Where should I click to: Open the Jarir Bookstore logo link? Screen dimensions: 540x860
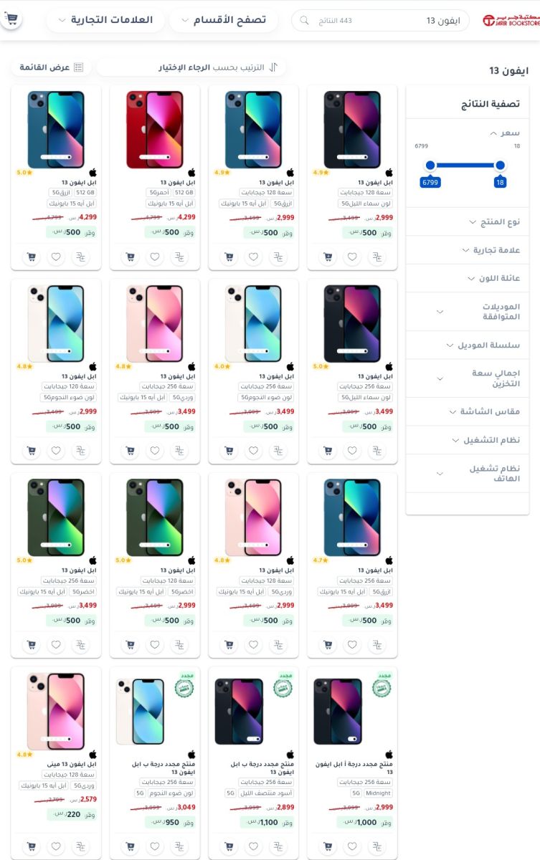click(x=510, y=21)
